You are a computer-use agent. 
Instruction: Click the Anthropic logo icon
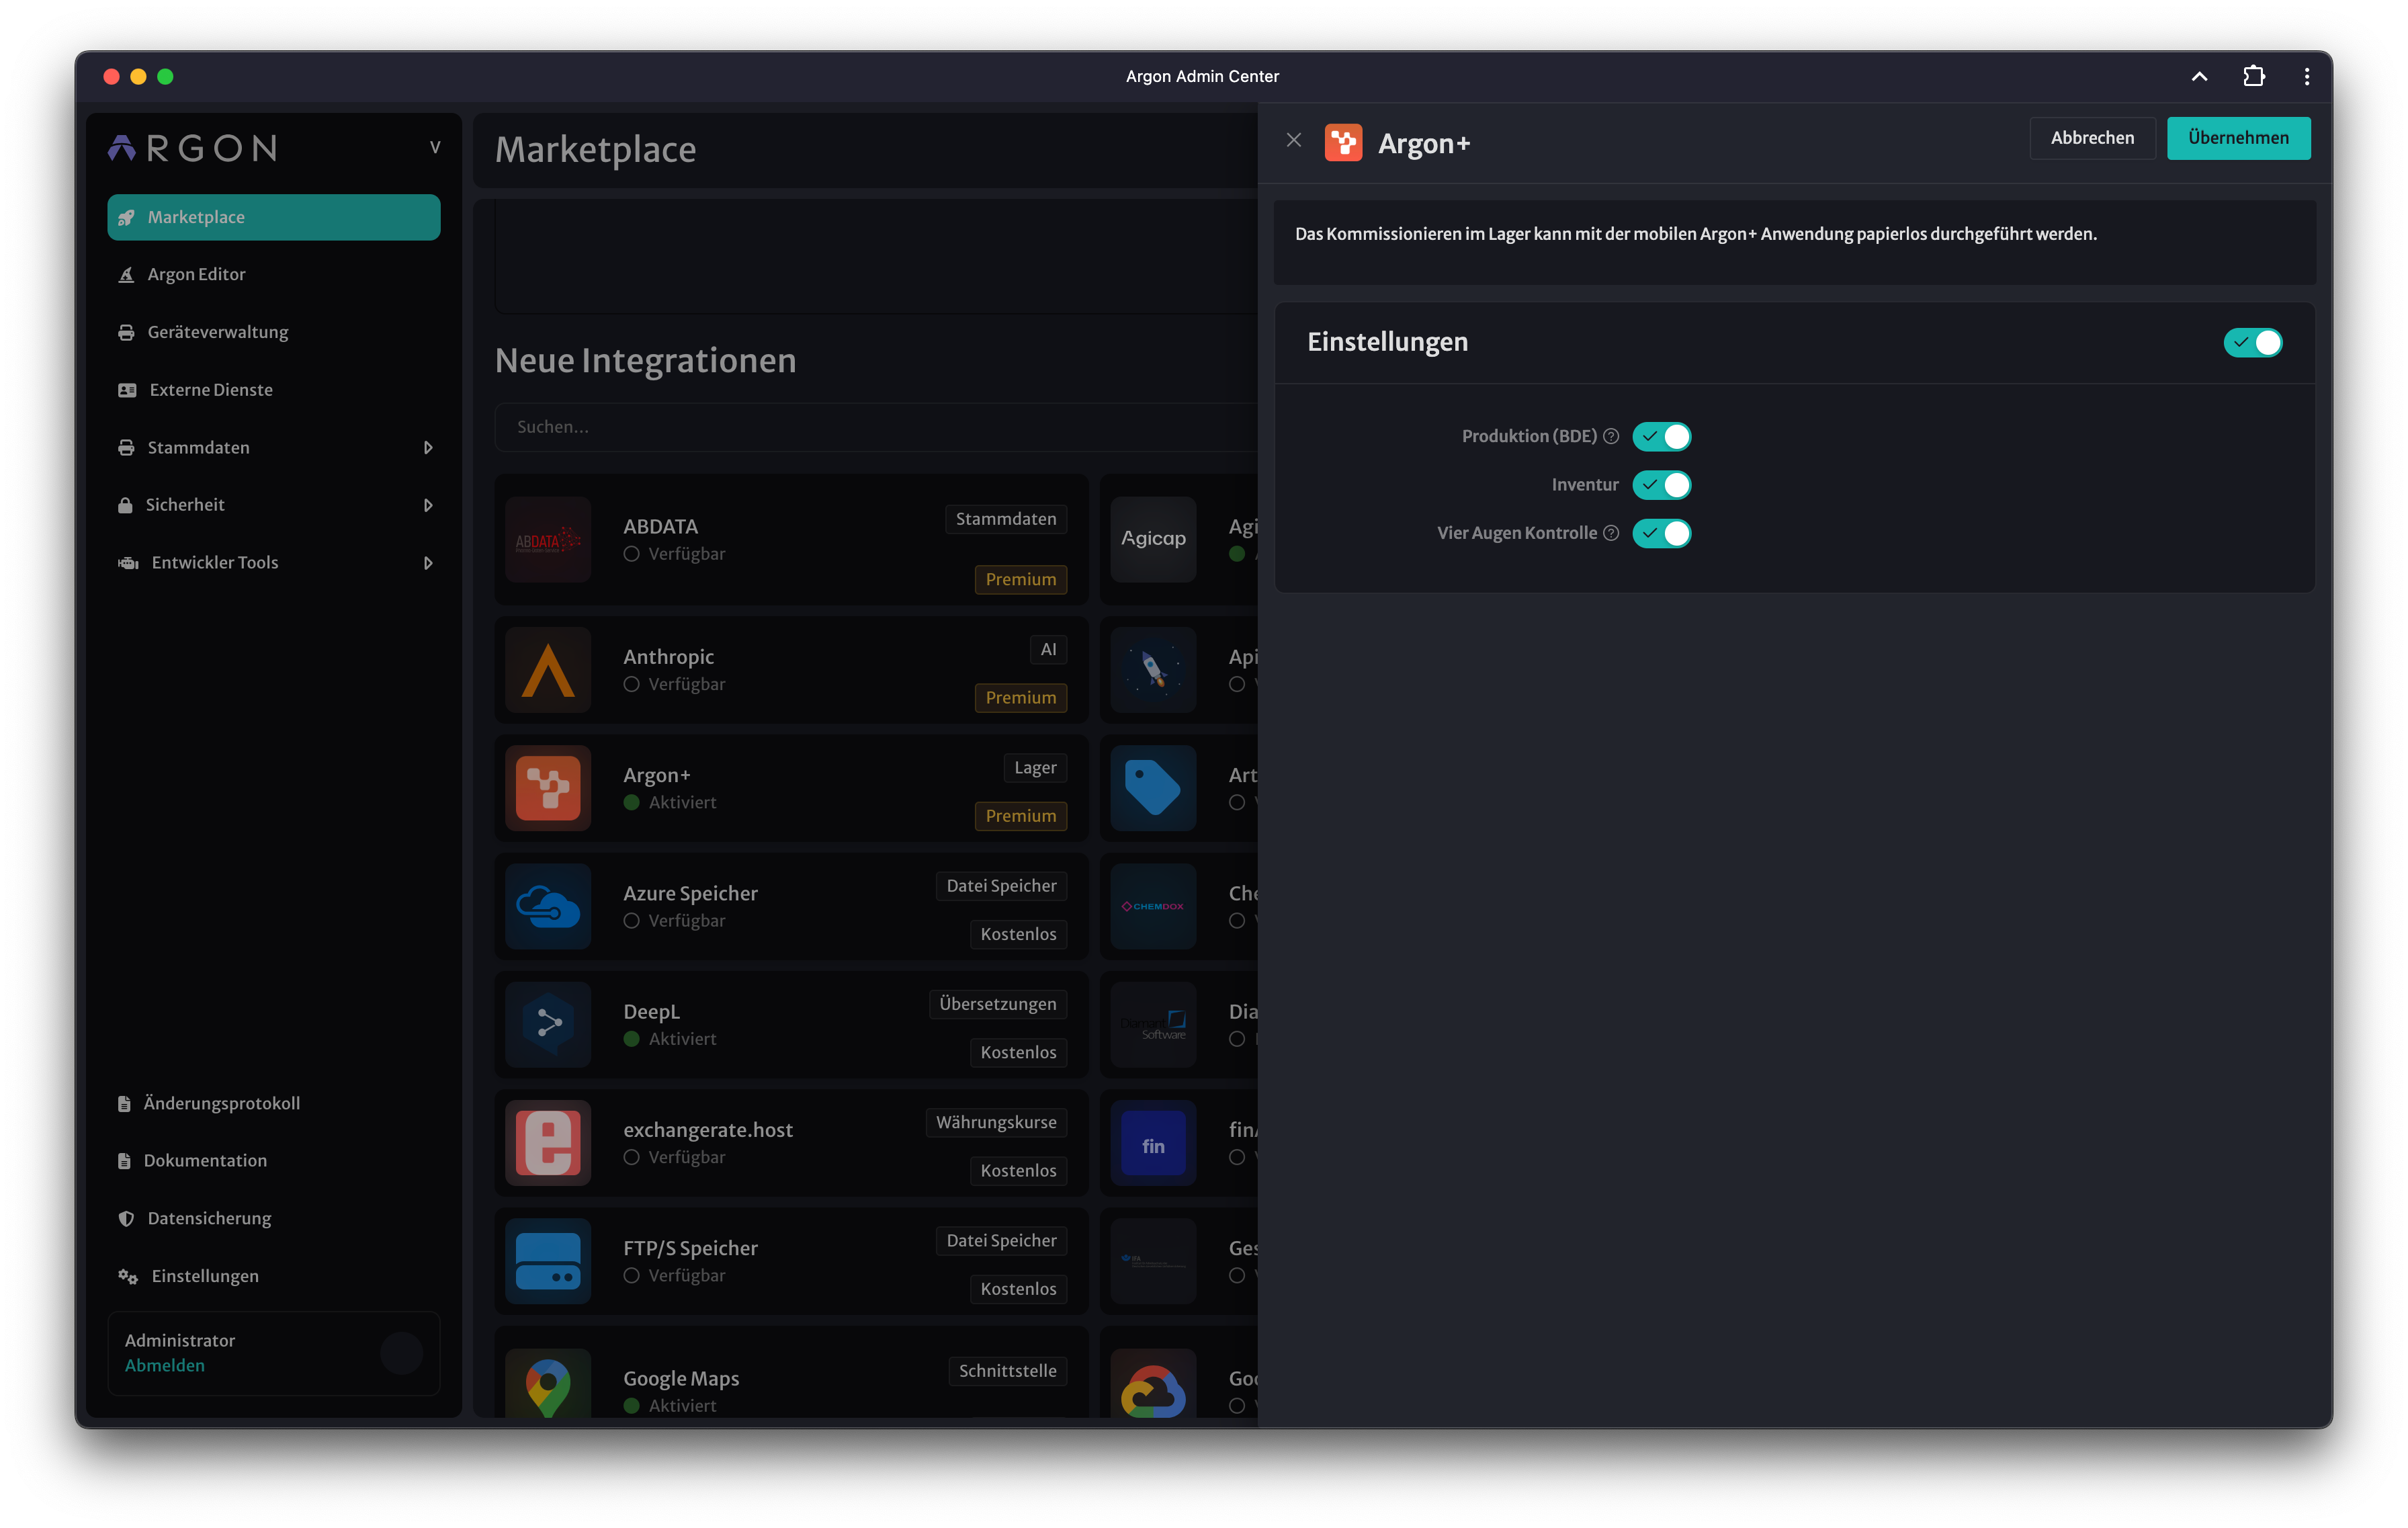tap(548, 670)
